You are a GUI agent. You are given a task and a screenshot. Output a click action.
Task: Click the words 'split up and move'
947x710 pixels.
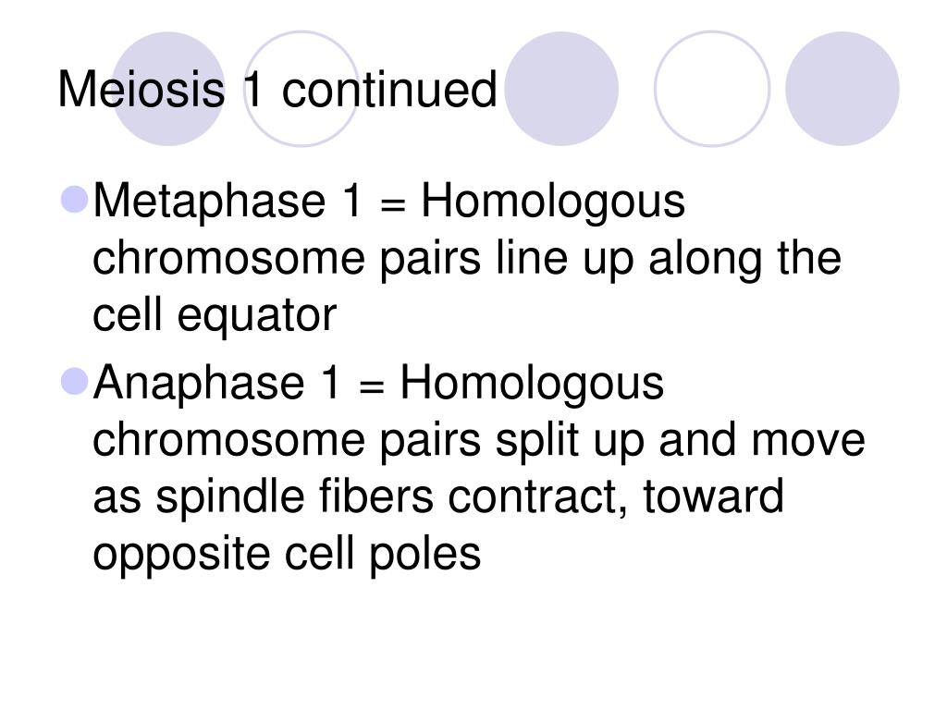point(681,442)
